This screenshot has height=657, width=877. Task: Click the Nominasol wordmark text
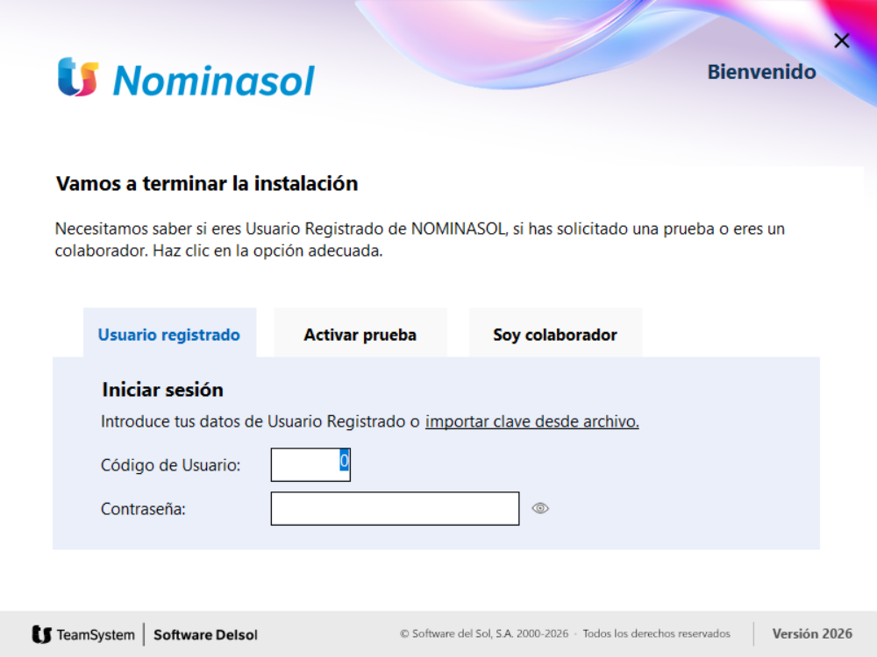(x=214, y=81)
